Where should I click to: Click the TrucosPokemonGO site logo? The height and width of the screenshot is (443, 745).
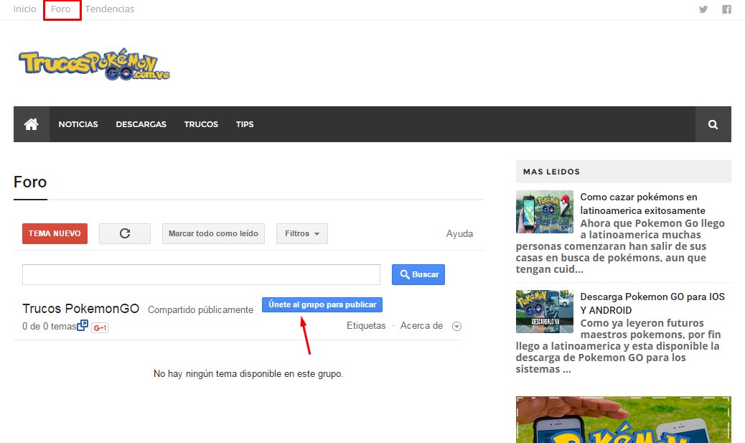point(94,64)
